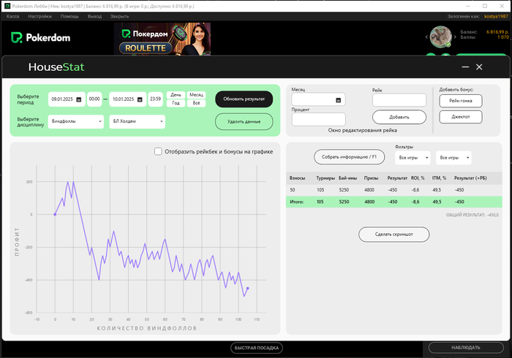Image resolution: width=512 pixels, height=358 pixels.
Task: Select the Год period button
Action: point(176,103)
